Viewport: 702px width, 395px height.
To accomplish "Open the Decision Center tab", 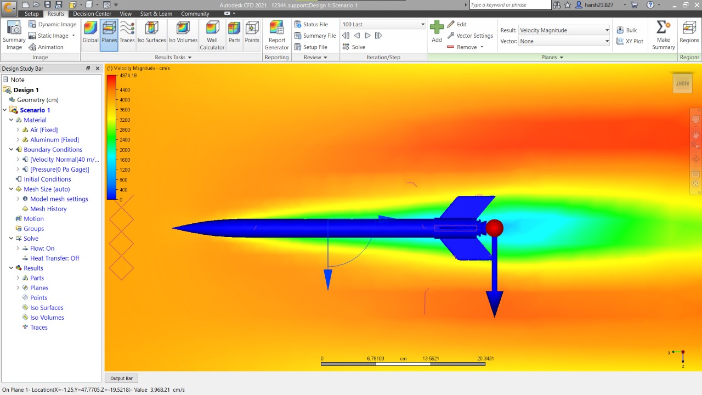I will click(92, 14).
